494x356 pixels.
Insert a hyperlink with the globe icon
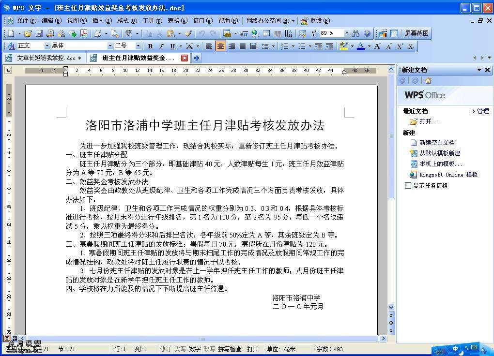point(255,33)
